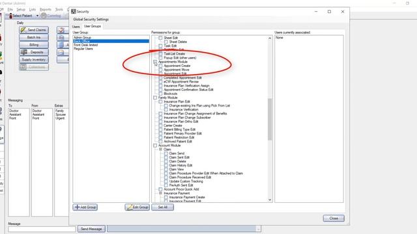Check the Claim View permission
The width and height of the screenshot is (417, 234).
pyautogui.click(x=166, y=169)
